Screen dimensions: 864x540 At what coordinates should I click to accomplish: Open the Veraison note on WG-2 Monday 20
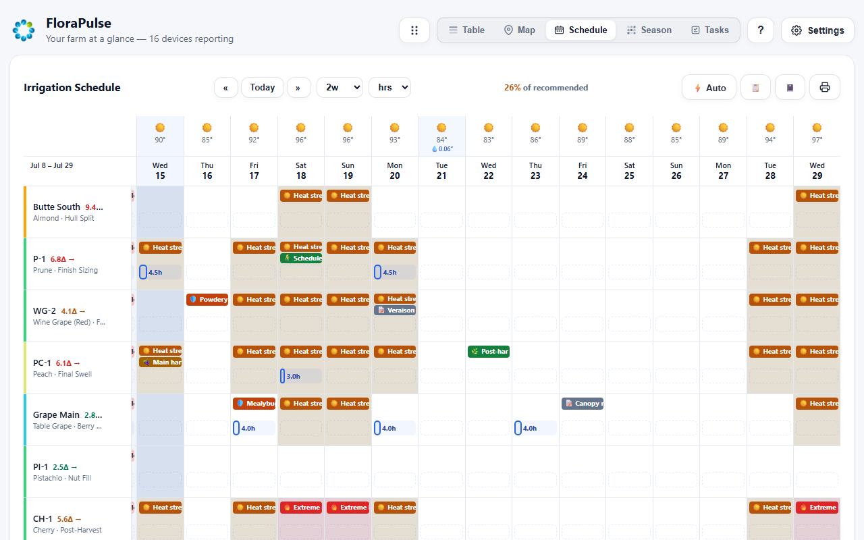395,310
